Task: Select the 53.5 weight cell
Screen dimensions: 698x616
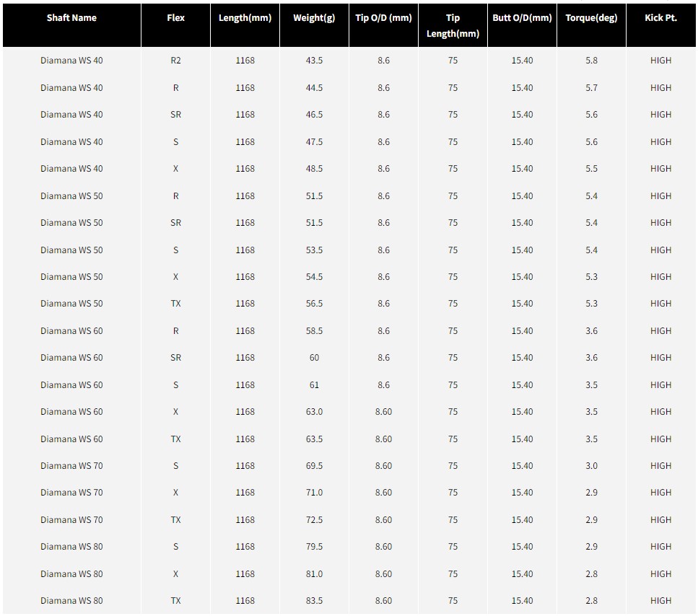Action: pos(314,250)
